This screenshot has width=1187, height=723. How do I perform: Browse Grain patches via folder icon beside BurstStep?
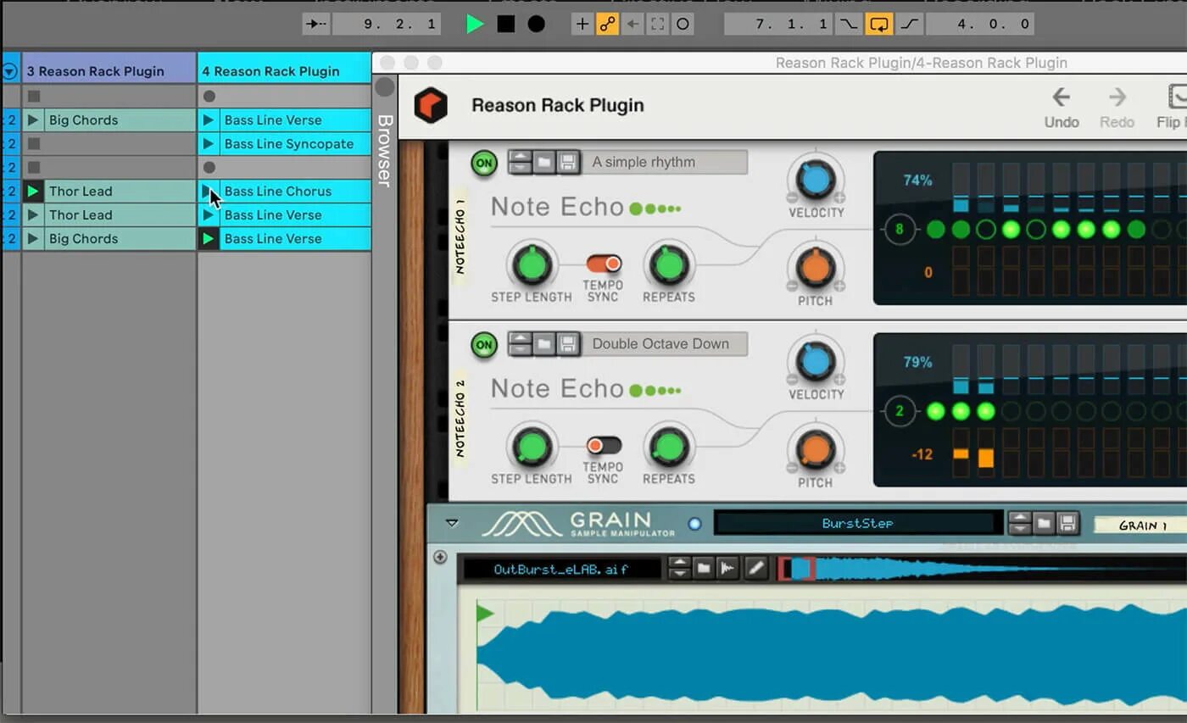click(x=1044, y=523)
